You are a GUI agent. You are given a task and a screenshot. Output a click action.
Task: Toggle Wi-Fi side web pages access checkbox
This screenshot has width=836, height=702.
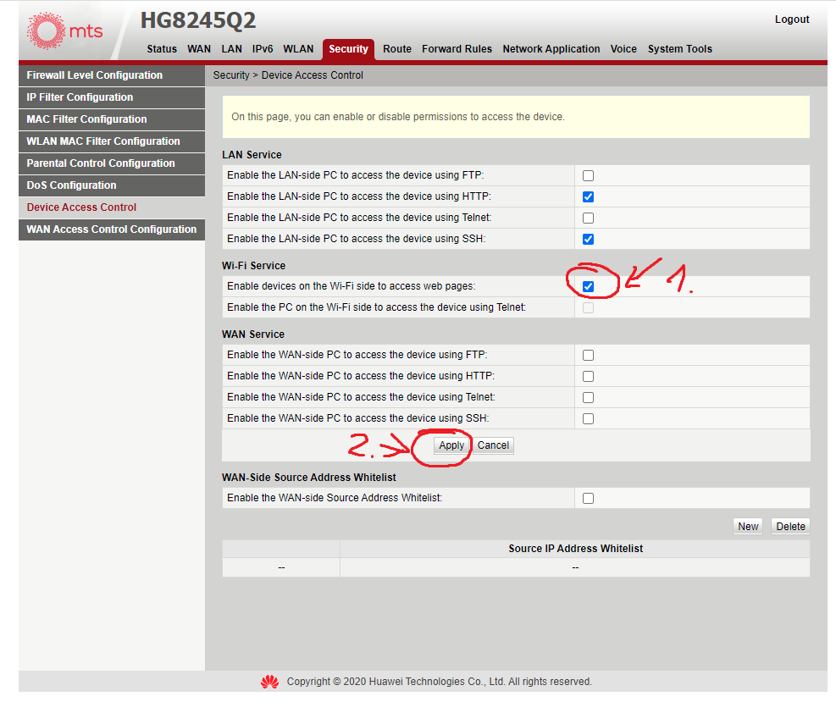click(588, 286)
